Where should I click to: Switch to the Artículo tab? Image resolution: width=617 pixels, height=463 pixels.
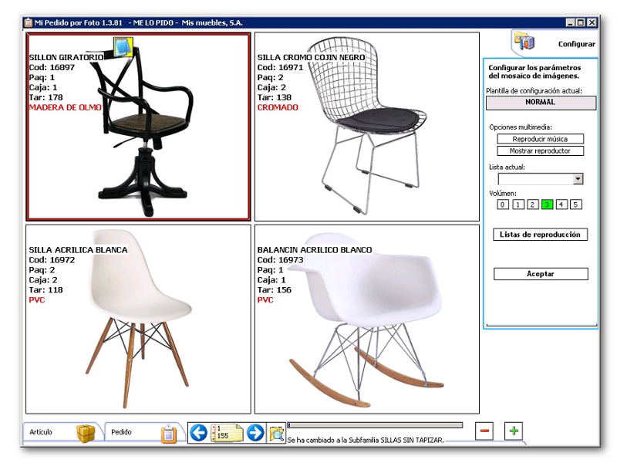[63, 432]
